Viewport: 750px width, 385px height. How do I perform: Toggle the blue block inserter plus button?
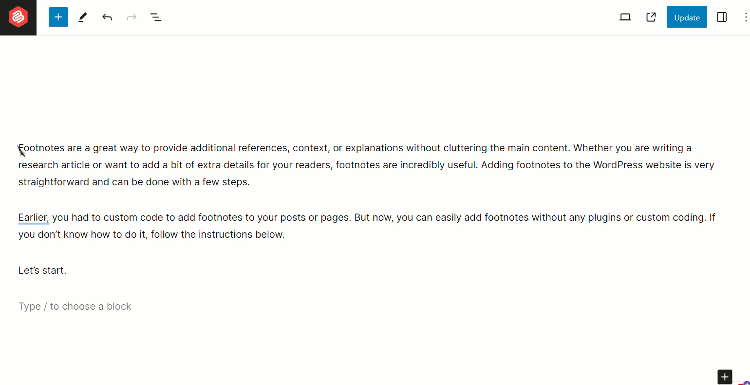point(58,17)
